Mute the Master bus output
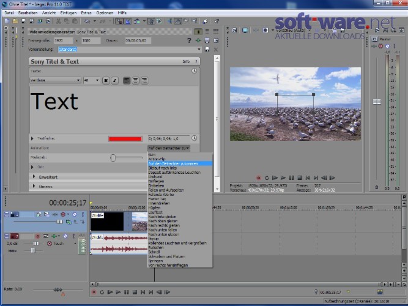Screen dimensions: 408x306 [387, 46]
